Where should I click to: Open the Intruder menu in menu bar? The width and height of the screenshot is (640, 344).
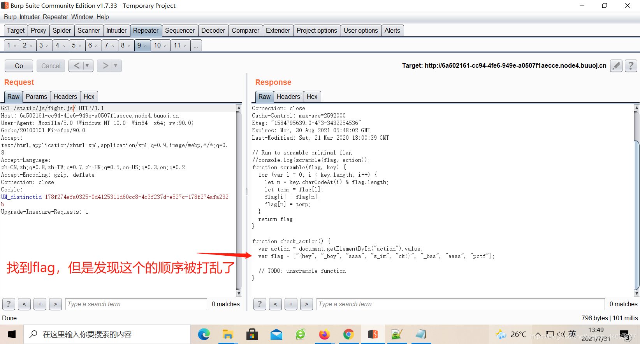(30, 17)
